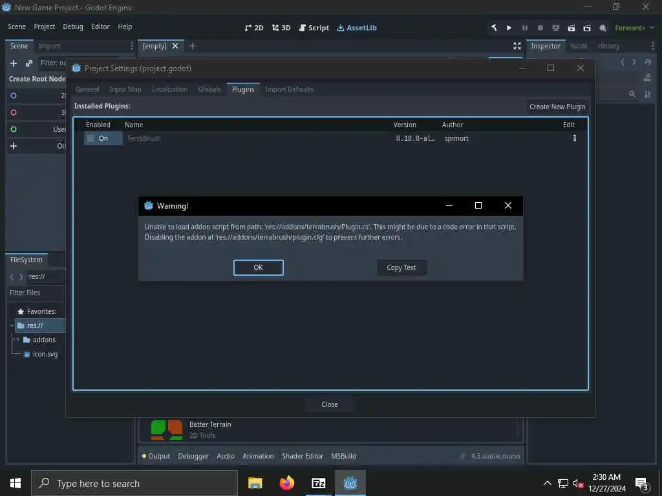Open the Localization tab
This screenshot has height=496, width=662.
(x=170, y=89)
